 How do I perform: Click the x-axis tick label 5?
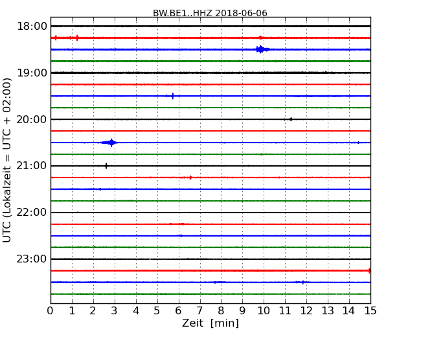(x=157, y=310)
